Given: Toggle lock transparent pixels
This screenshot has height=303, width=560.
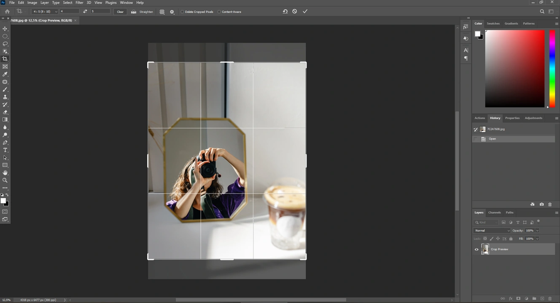Looking at the screenshot, I should tap(485, 239).
